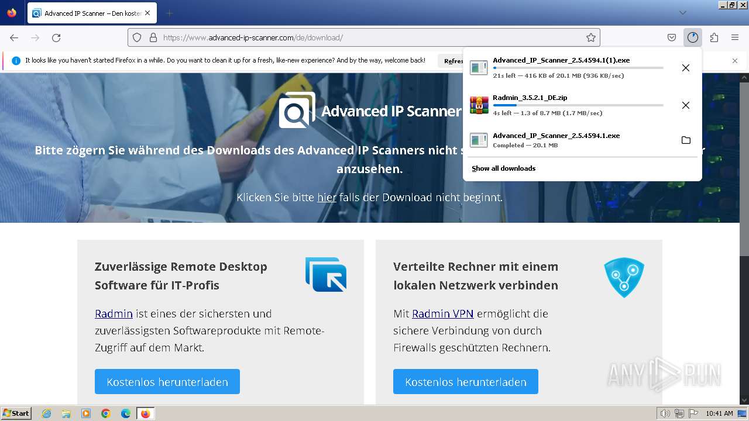This screenshot has width=749, height=421.
Task: Click the network tray icon
Action: (x=679, y=413)
